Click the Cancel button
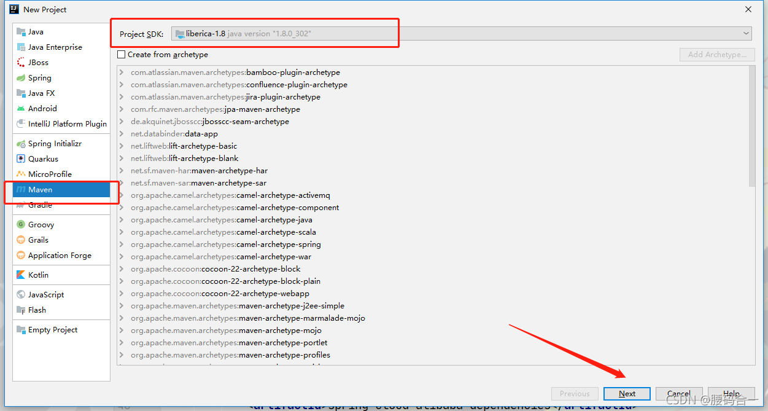768x411 pixels. coord(679,394)
